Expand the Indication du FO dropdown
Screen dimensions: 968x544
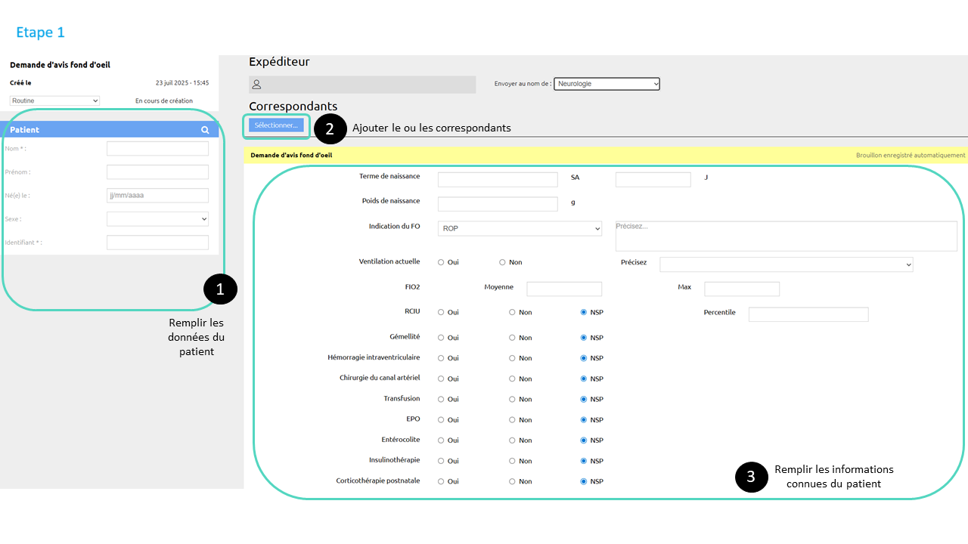tap(520, 228)
